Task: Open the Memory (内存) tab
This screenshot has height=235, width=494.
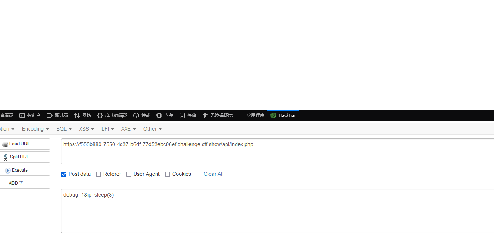Action: 165,115
